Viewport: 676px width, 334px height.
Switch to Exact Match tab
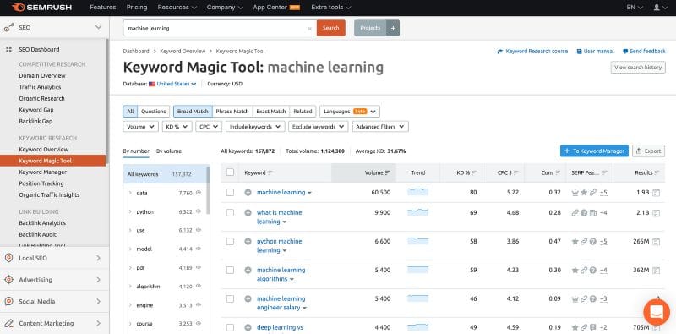[x=271, y=112]
